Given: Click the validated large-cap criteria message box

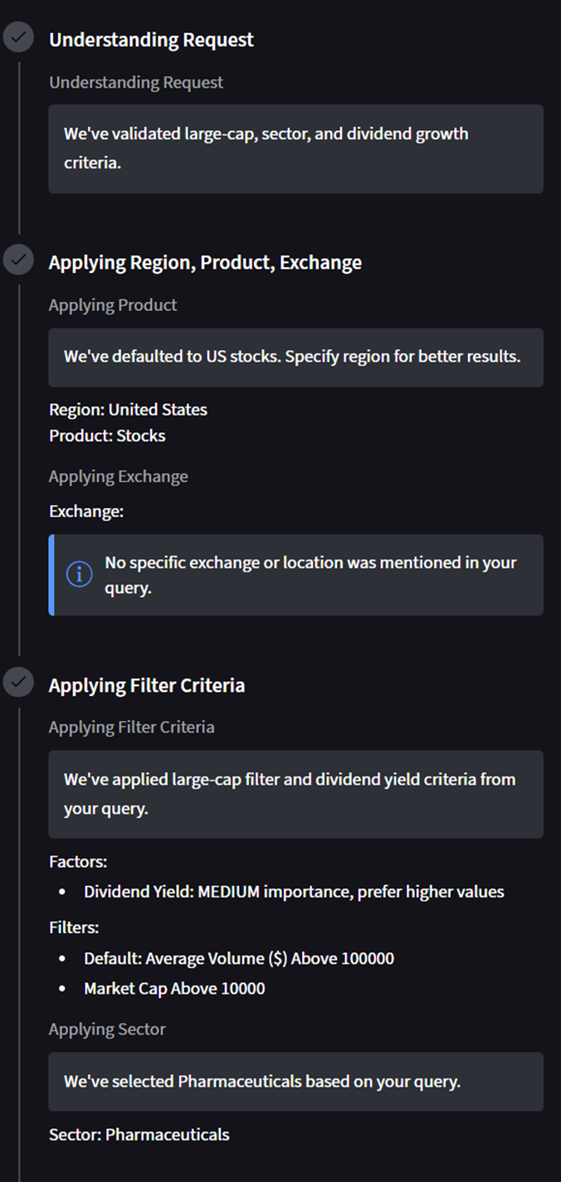Looking at the screenshot, I should tap(295, 148).
